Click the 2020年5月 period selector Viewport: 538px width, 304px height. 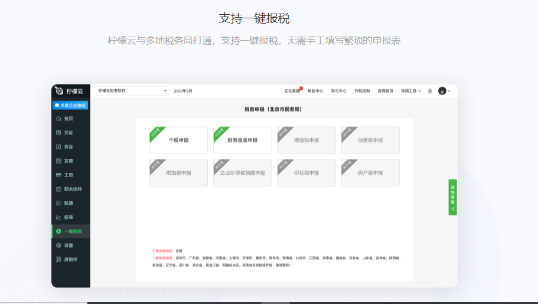click(183, 91)
